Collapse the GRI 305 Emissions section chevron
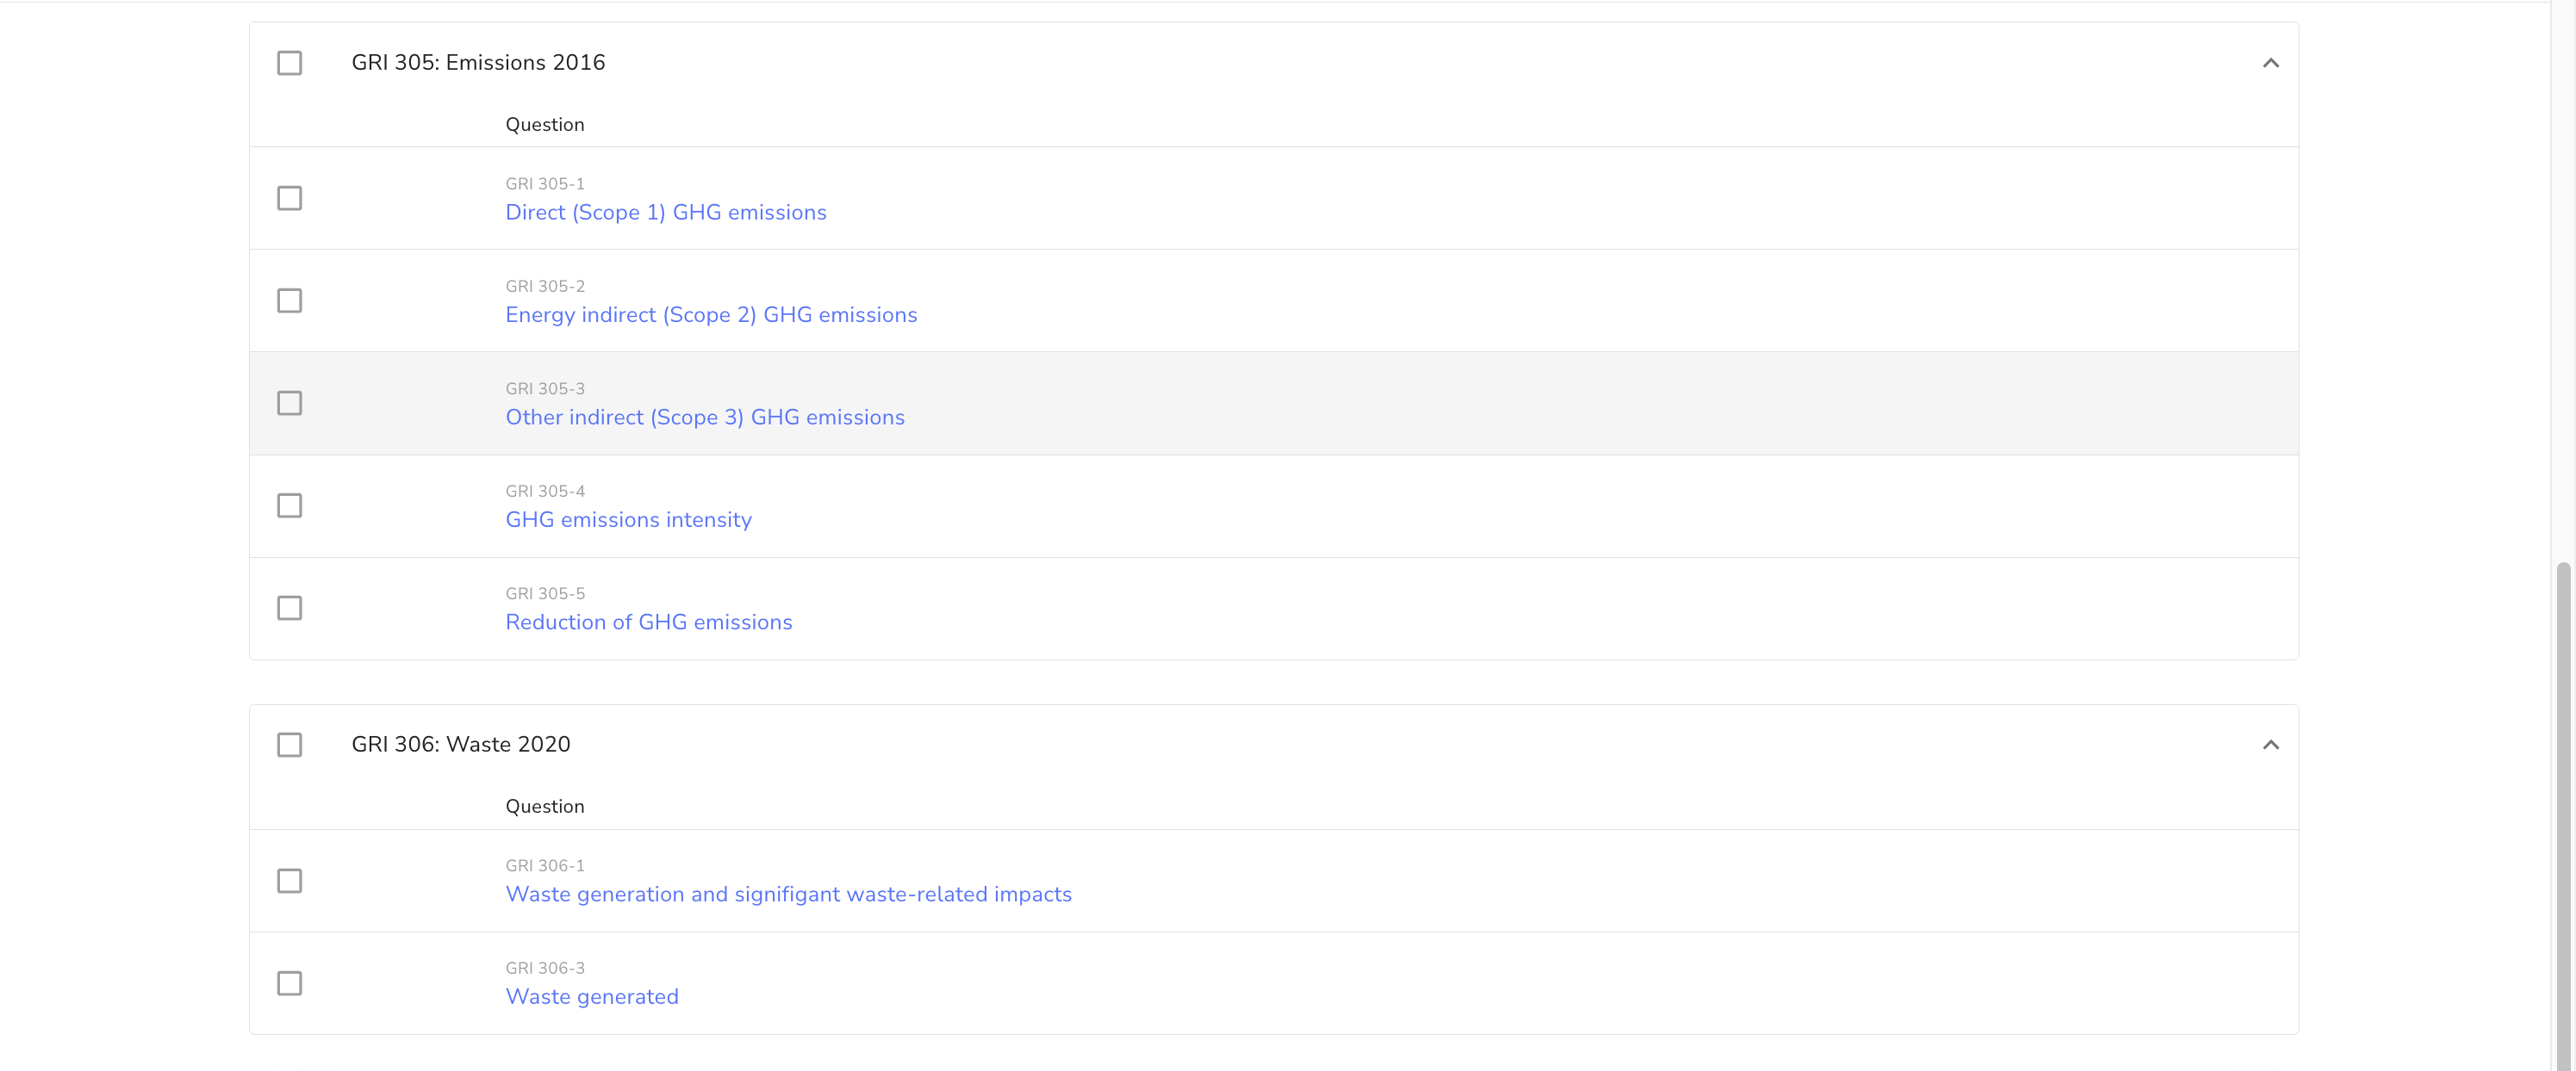 click(2270, 63)
